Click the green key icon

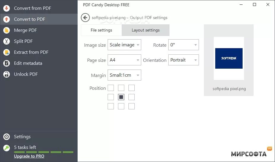pyautogui.click(x=7, y=148)
